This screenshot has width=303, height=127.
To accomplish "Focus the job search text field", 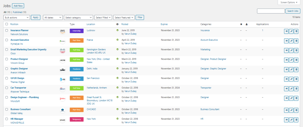I will click(271, 11).
